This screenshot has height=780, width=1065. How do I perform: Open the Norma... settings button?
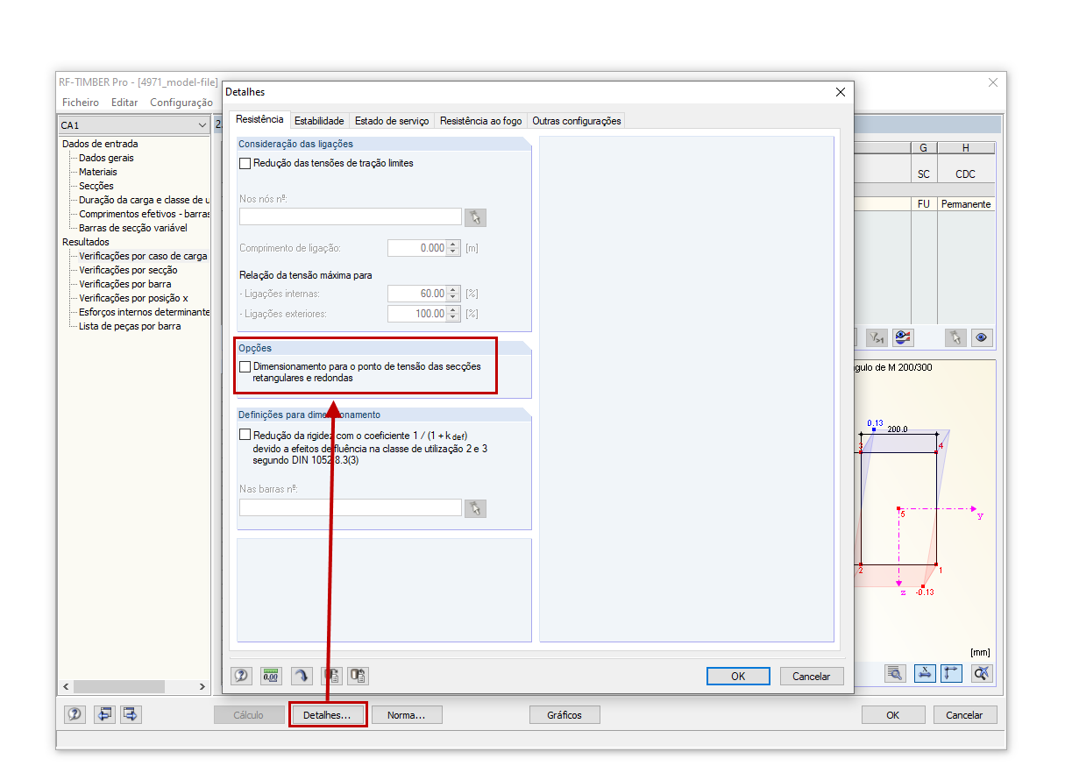coord(407,714)
